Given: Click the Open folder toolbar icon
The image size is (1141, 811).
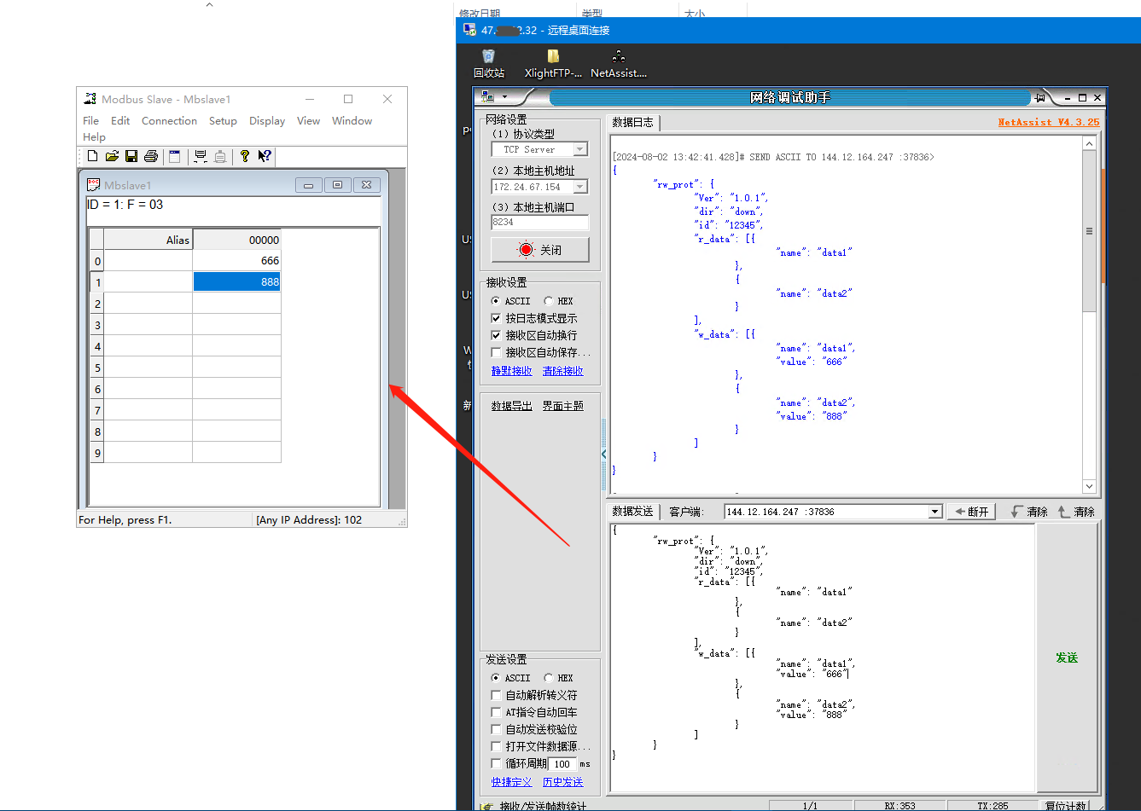Looking at the screenshot, I should point(112,156).
